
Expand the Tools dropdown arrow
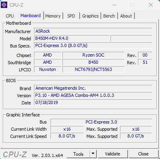(93, 154)
